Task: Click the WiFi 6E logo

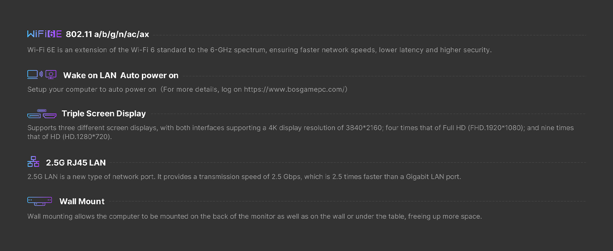Action: point(44,34)
